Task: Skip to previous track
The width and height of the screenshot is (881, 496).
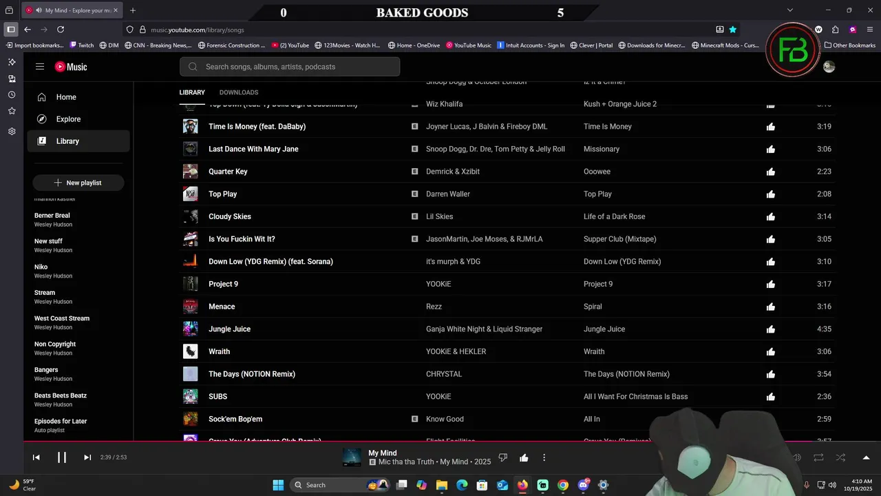Action: pyautogui.click(x=36, y=457)
